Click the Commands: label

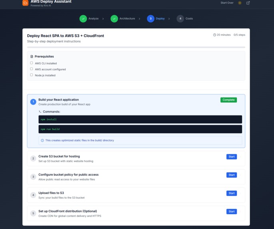pyautogui.click(x=52, y=112)
